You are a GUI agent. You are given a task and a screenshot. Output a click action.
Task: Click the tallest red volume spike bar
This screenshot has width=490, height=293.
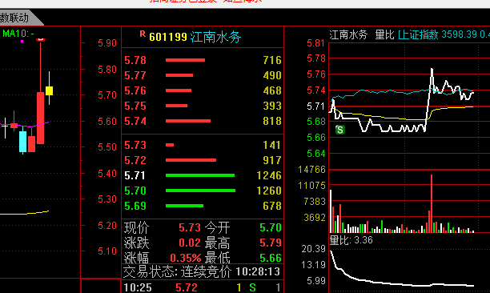pos(432,203)
